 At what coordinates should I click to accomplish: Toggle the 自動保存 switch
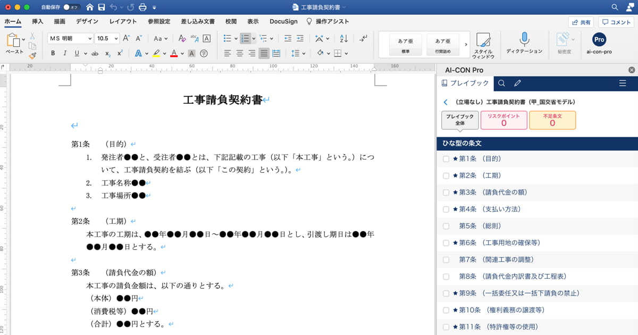pos(71,7)
